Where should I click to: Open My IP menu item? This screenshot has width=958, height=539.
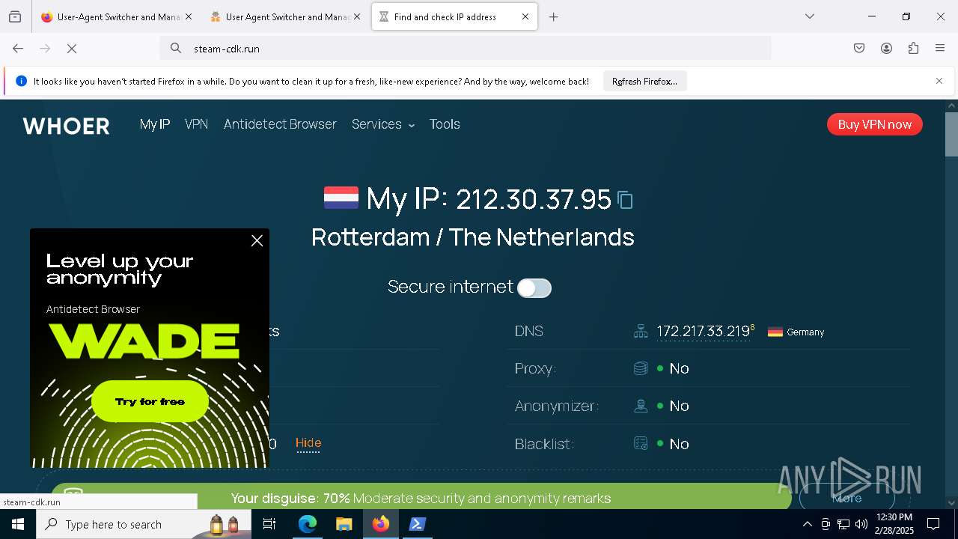tap(155, 124)
